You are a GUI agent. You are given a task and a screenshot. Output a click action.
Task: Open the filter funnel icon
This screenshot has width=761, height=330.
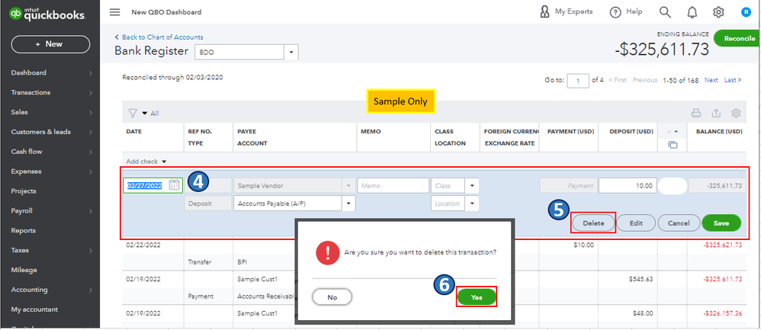(132, 113)
